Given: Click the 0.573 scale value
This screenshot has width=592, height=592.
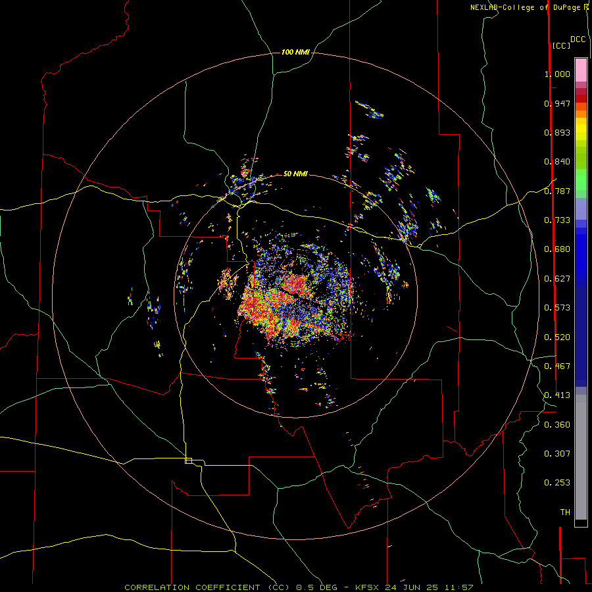Looking at the screenshot, I should point(557,308).
